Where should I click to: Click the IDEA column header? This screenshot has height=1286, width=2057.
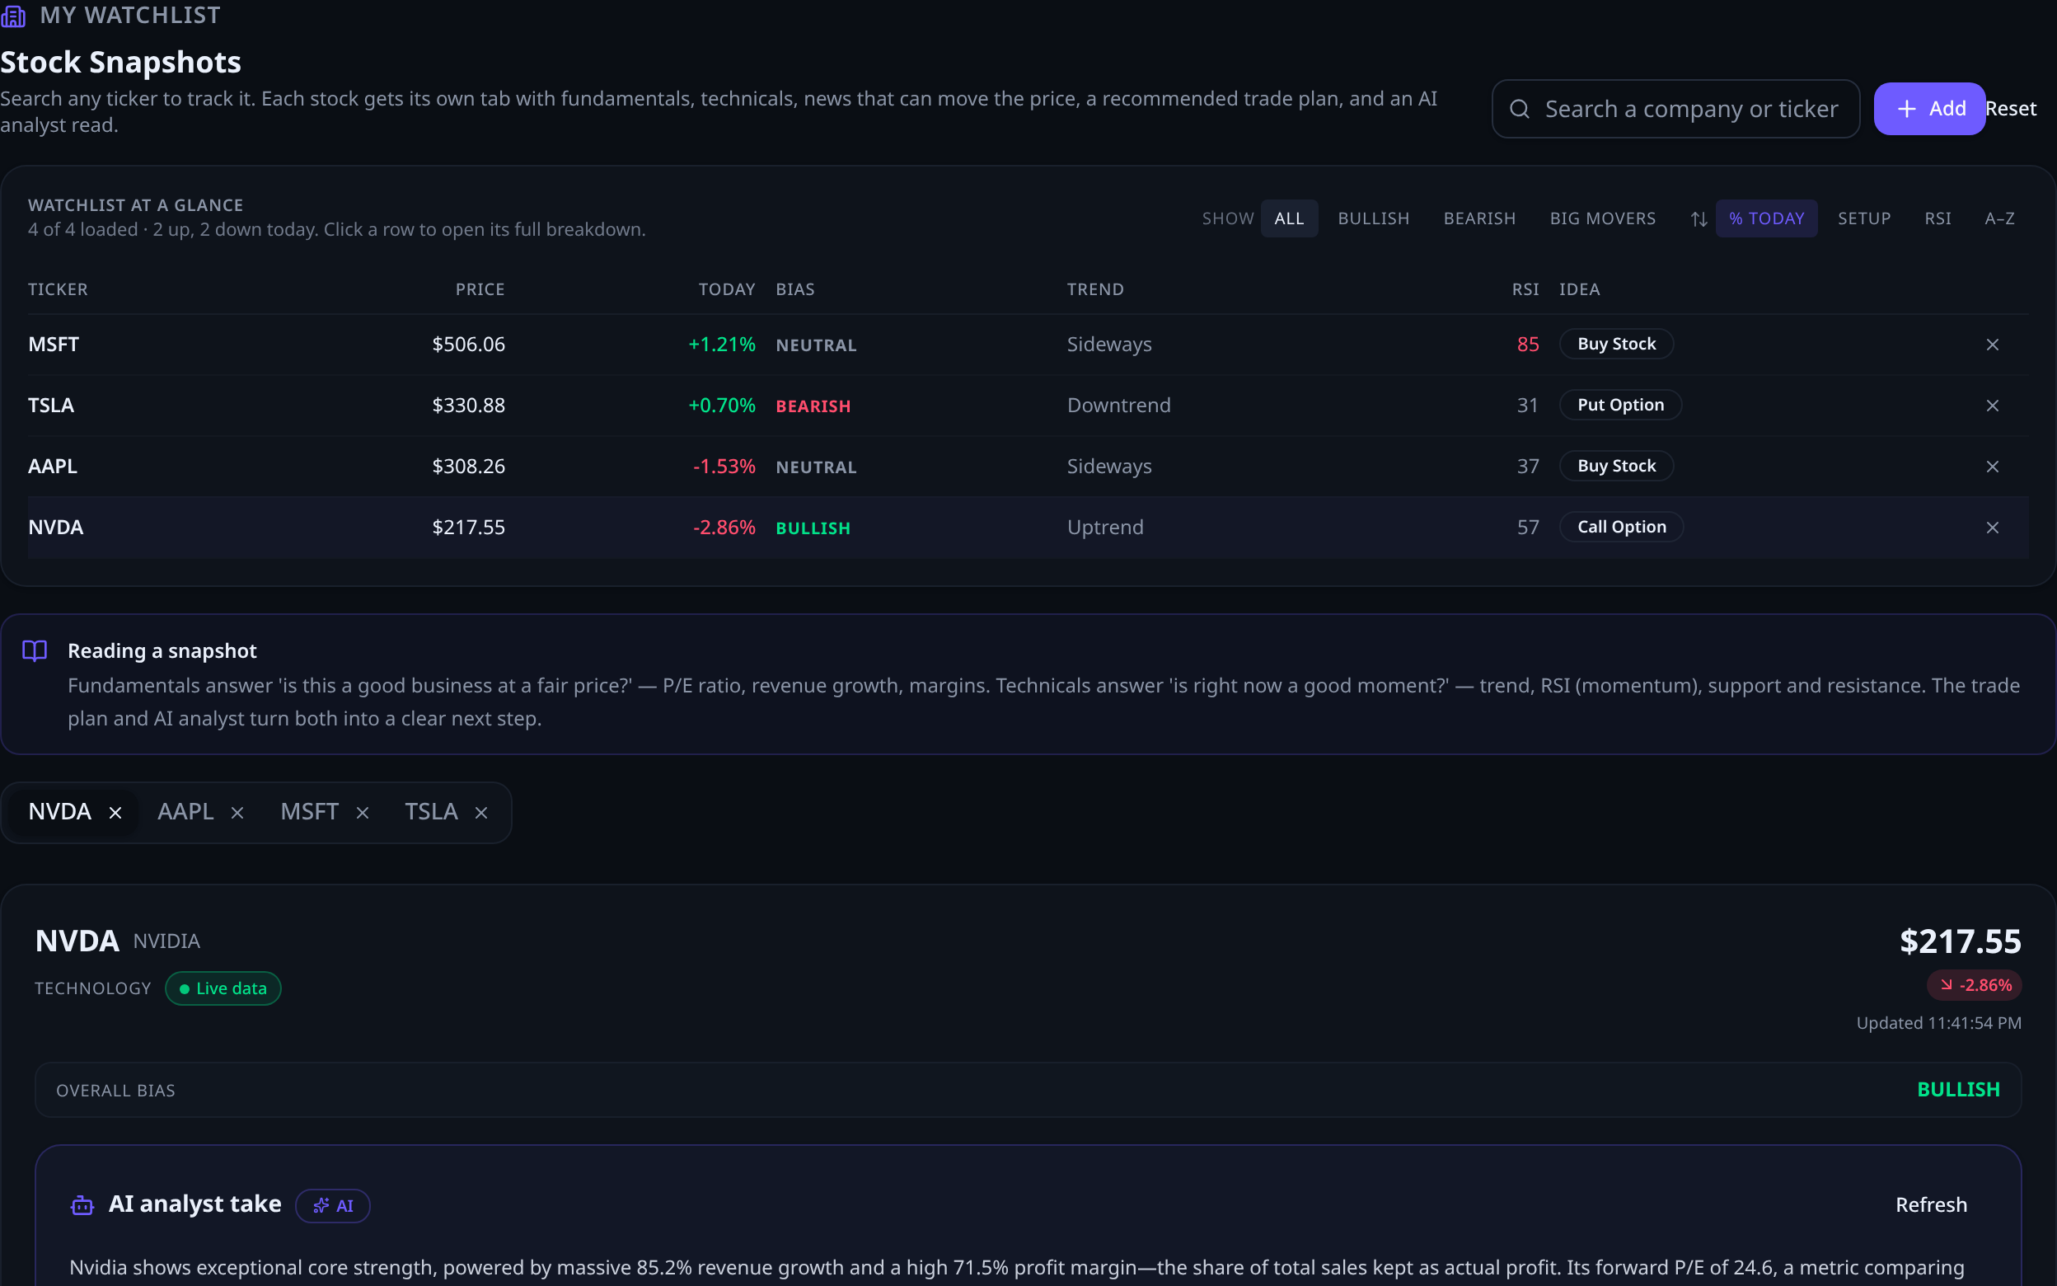[x=1579, y=289]
